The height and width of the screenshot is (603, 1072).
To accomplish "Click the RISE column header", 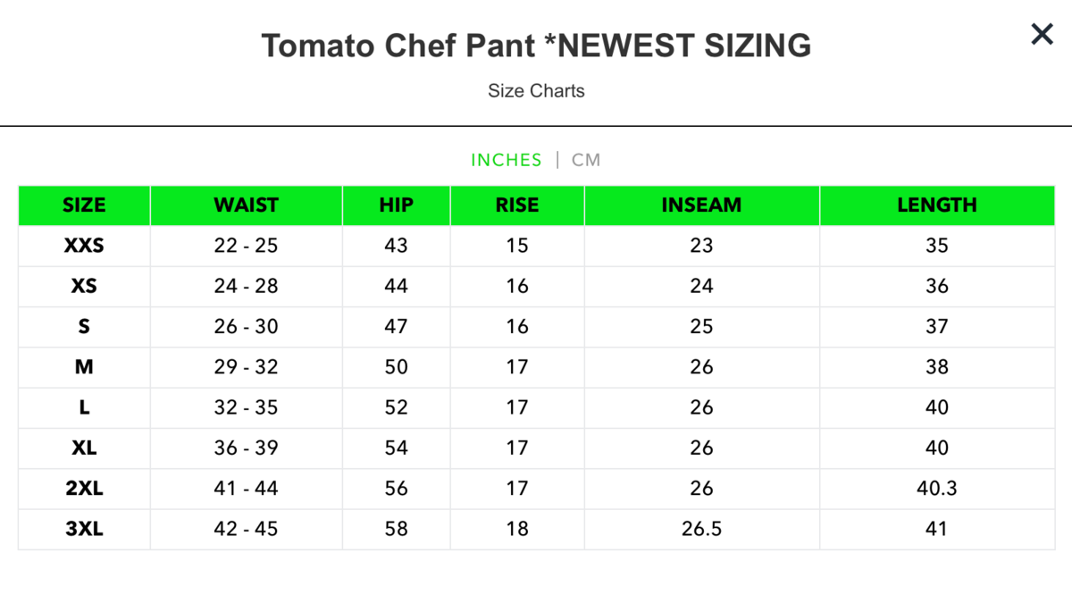I will coord(517,205).
